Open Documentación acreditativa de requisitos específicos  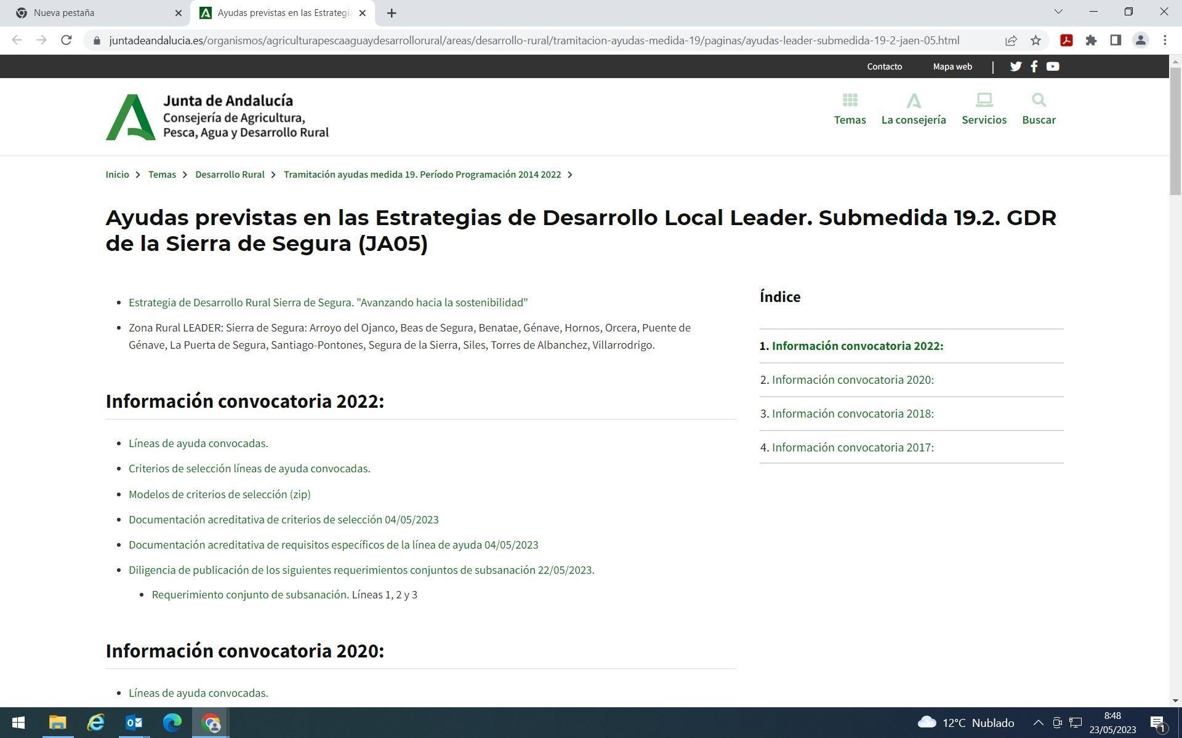(x=334, y=545)
